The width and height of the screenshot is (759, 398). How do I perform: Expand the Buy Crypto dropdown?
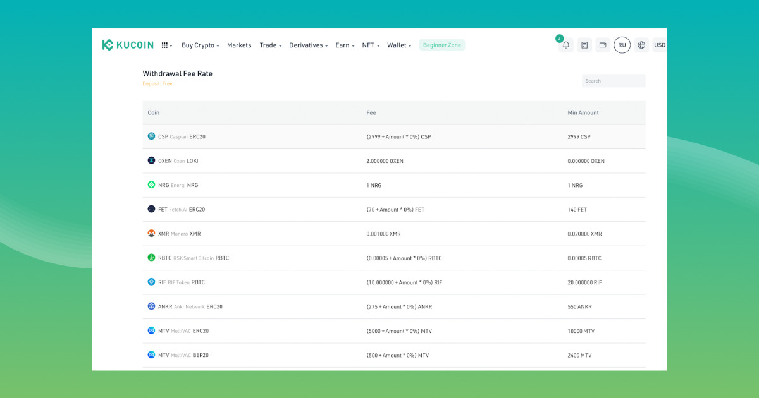(x=200, y=45)
